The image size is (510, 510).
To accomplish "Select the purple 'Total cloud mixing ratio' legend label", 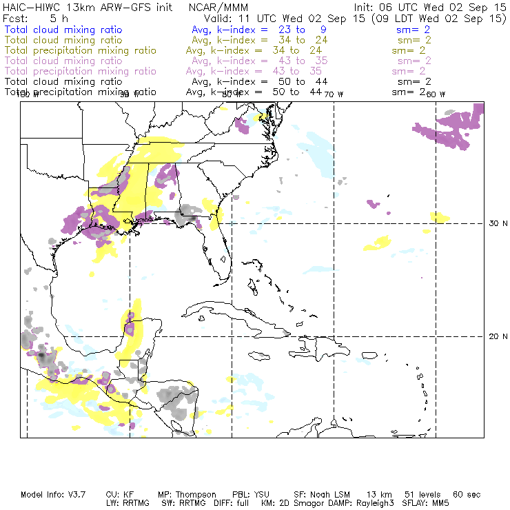I will coord(63,61).
